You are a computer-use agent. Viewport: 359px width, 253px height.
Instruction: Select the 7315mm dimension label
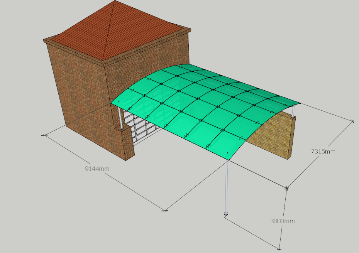pyautogui.click(x=323, y=152)
